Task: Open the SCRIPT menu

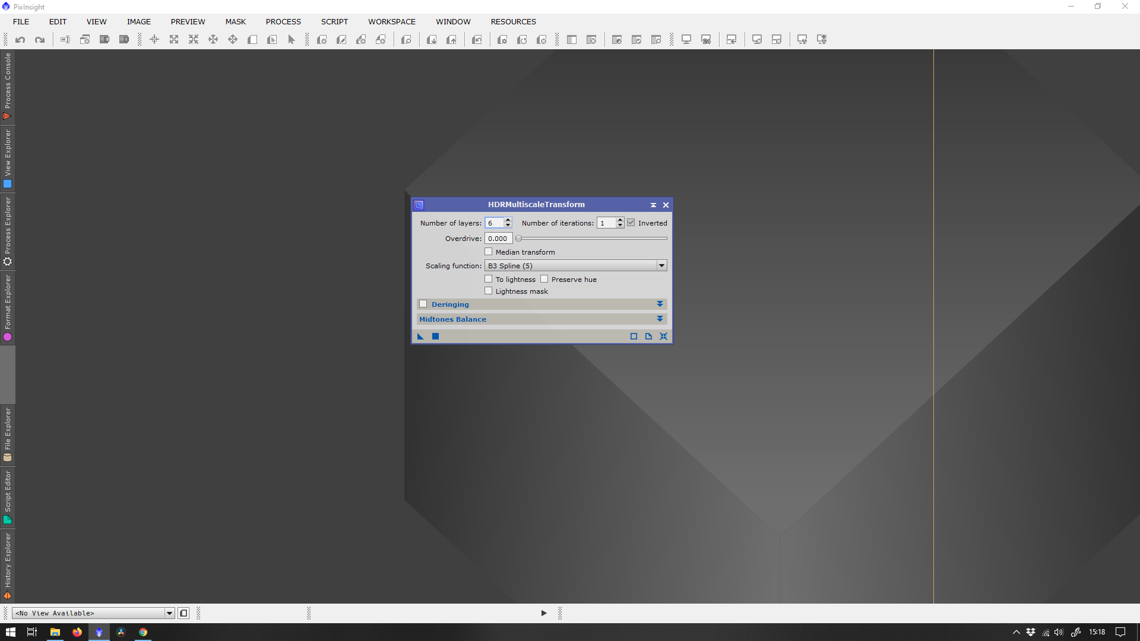Action: 334,21
